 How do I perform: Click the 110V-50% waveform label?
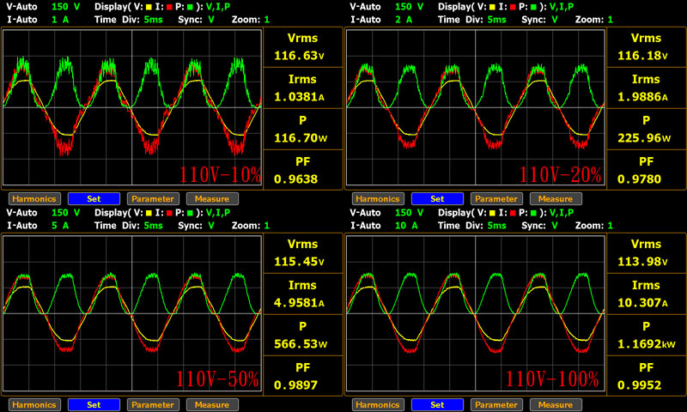pyautogui.click(x=218, y=379)
